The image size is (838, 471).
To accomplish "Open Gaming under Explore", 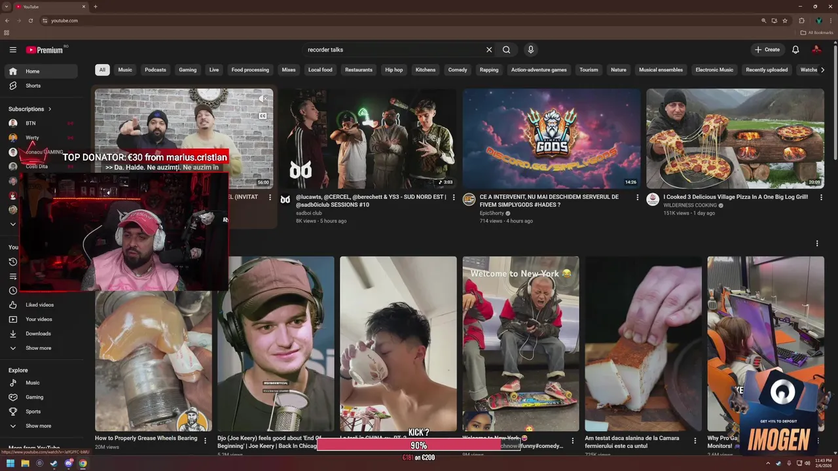I will [x=41, y=397].
